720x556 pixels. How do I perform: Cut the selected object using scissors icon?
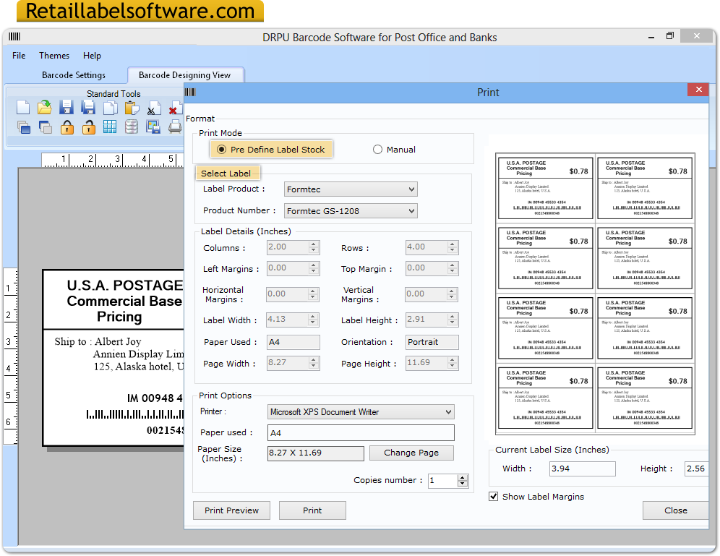[153, 107]
